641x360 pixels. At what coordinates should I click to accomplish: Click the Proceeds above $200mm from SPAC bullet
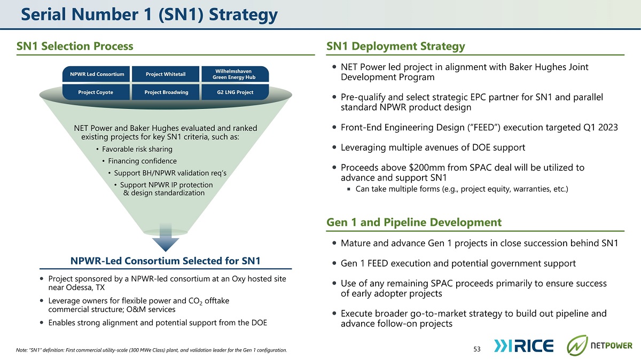(x=458, y=172)
